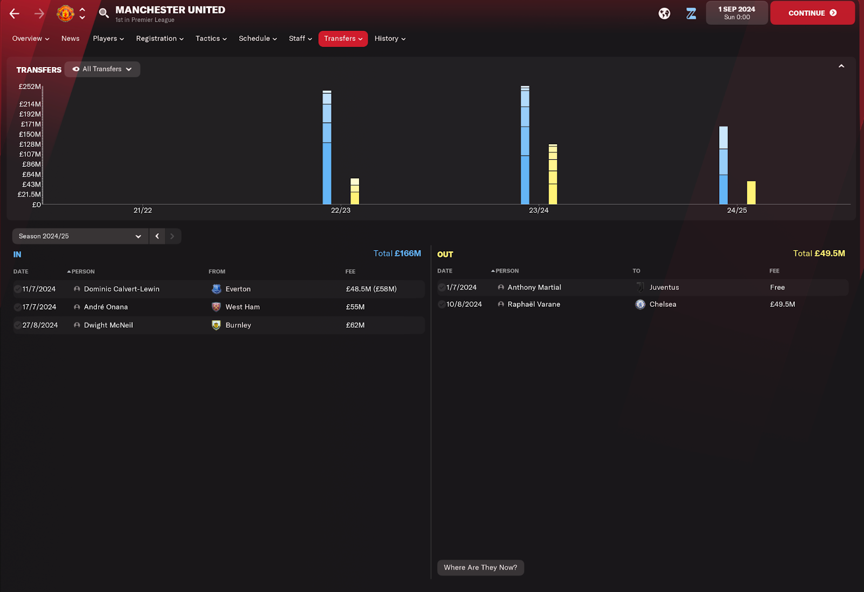Sort incoming transfers by From column

click(217, 272)
